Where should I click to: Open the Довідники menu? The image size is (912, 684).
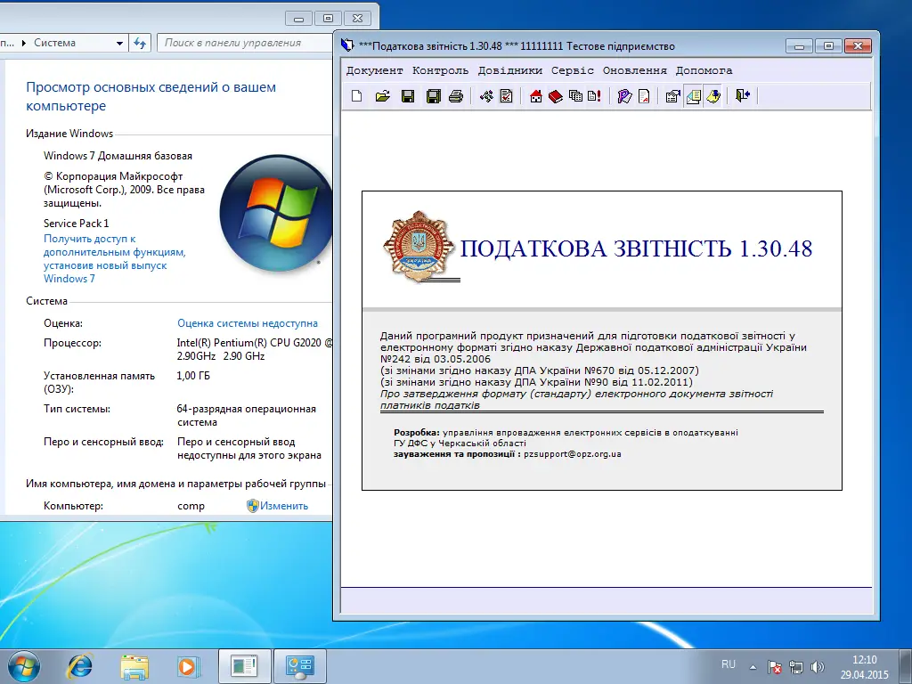click(509, 70)
